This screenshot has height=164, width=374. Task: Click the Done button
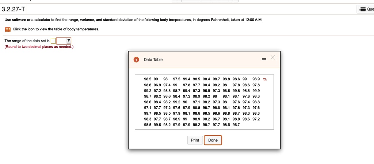tap(213, 140)
